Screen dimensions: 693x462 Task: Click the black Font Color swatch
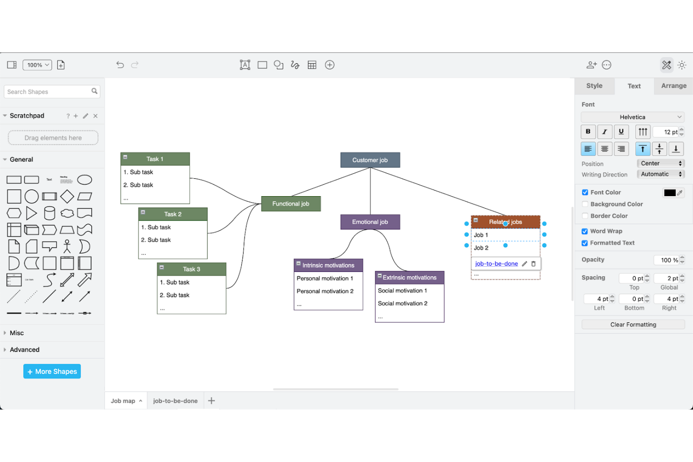[x=670, y=192]
